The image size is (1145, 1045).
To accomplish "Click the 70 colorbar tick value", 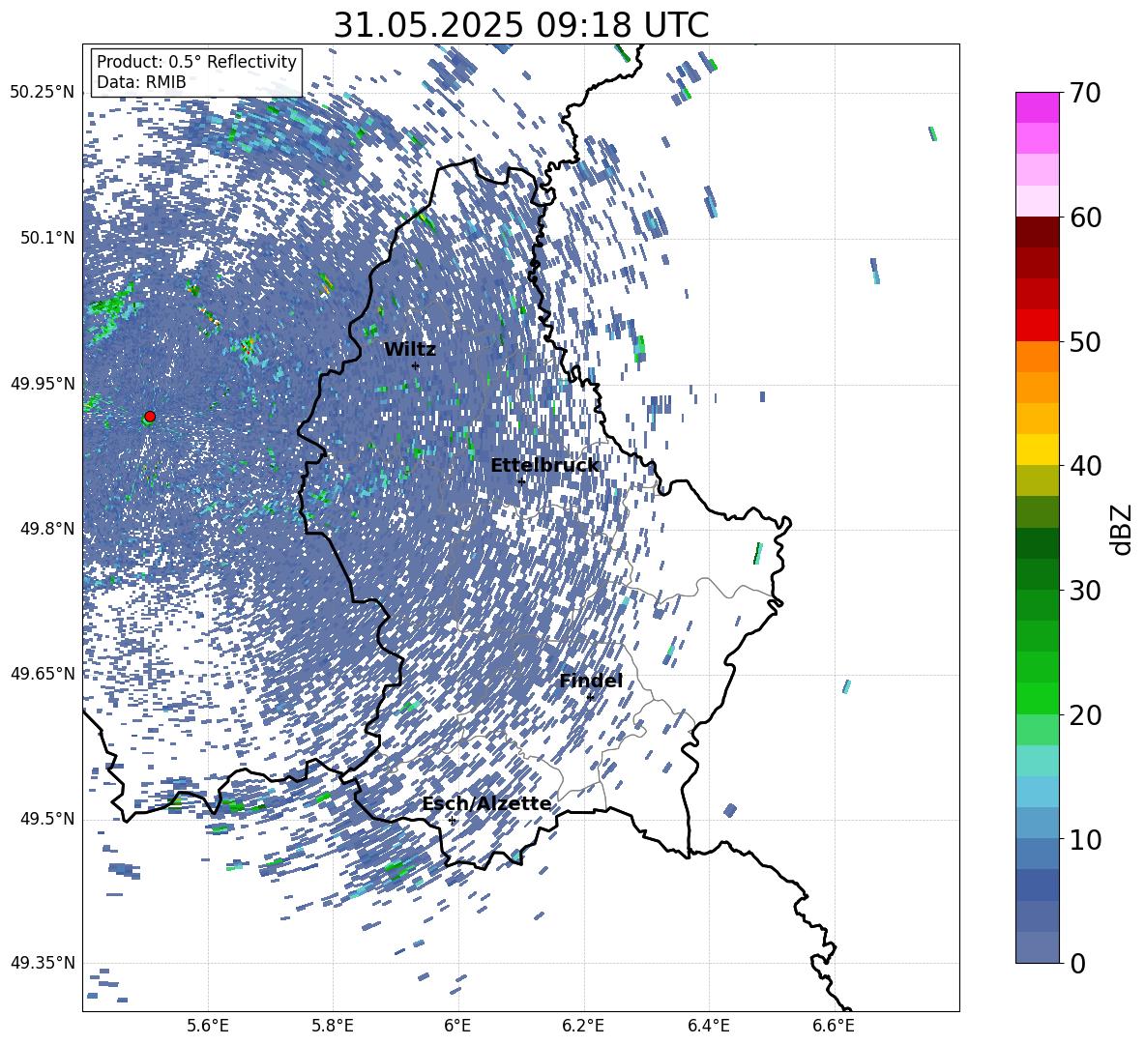I will 1085,94.
